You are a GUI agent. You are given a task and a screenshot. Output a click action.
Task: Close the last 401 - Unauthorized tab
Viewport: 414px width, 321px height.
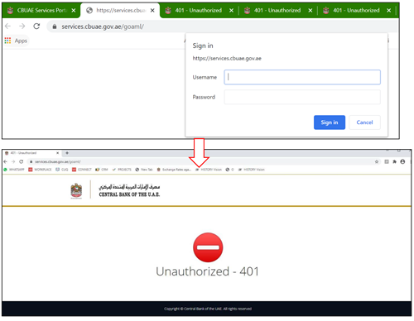pyautogui.click(x=388, y=11)
